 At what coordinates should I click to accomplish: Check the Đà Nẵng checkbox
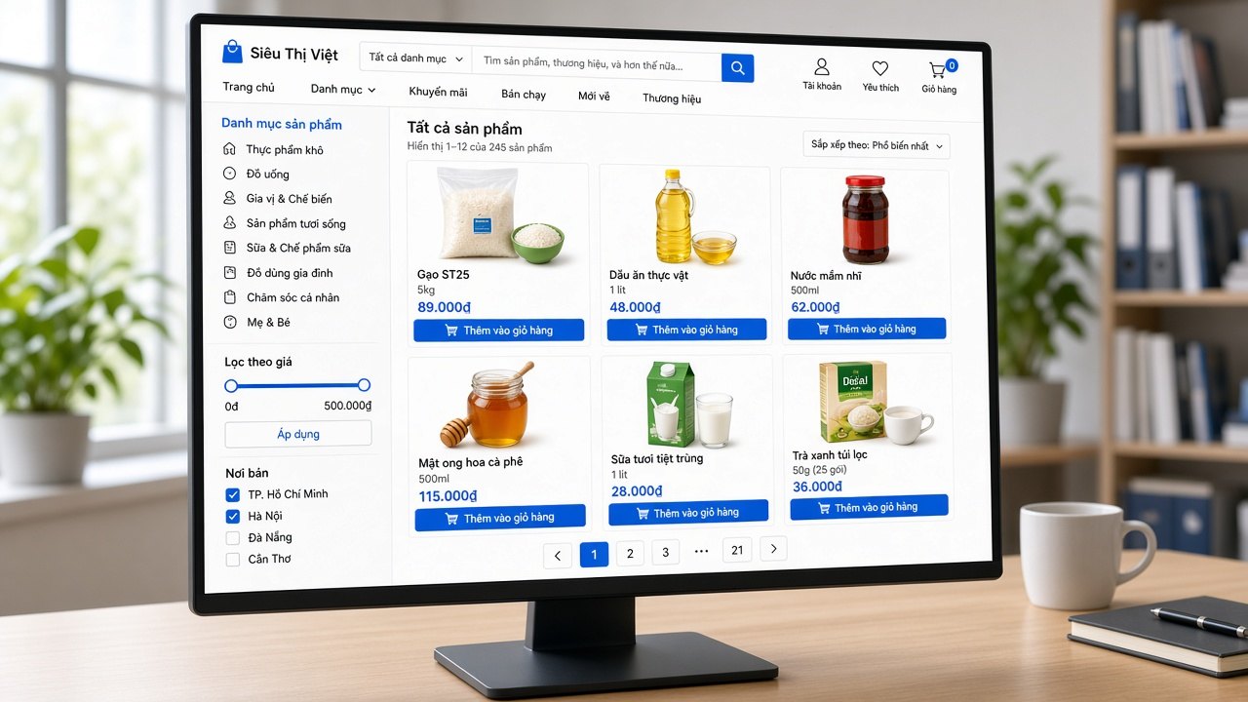233,538
